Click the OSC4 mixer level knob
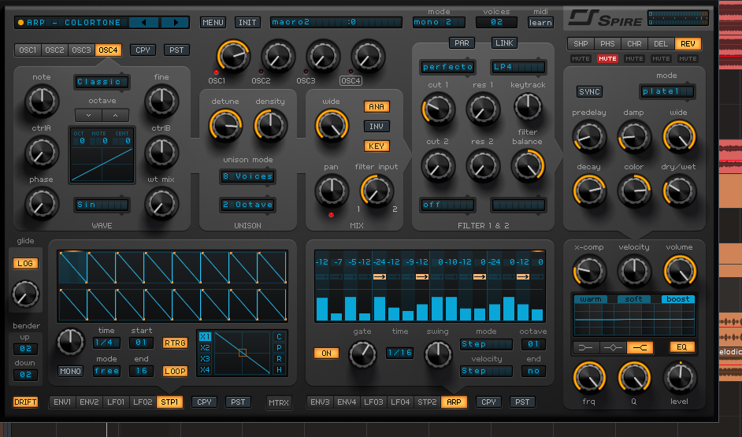 point(368,56)
